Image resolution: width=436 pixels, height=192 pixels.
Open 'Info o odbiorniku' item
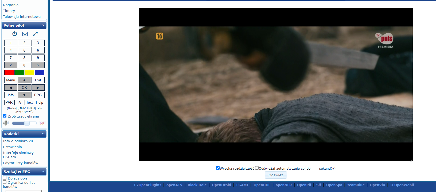tap(18, 141)
